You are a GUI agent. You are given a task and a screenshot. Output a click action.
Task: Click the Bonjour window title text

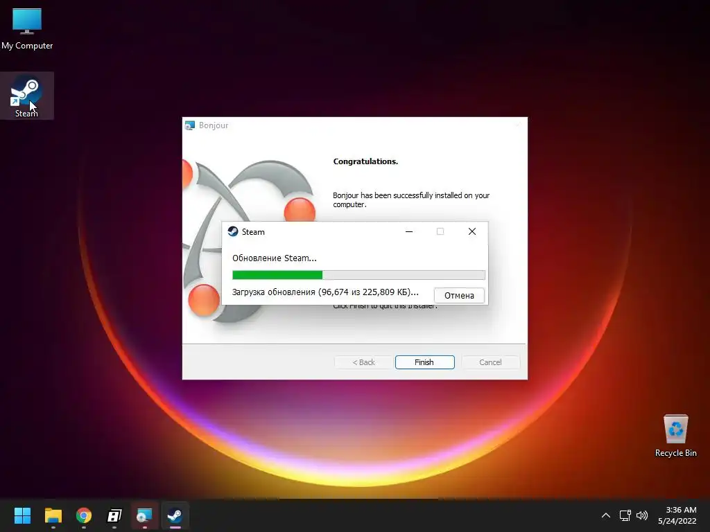click(x=214, y=125)
